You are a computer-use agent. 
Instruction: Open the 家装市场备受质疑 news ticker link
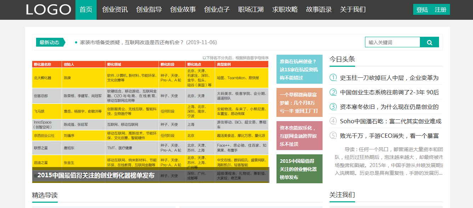point(148,42)
